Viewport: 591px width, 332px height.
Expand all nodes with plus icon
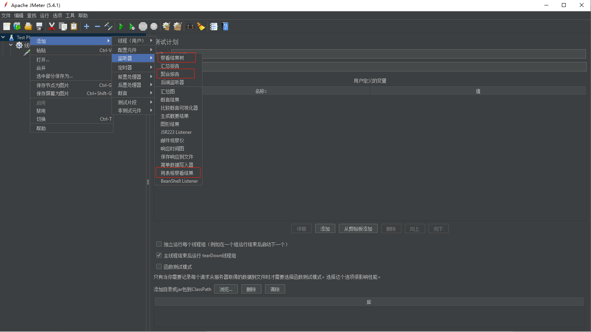tap(87, 26)
